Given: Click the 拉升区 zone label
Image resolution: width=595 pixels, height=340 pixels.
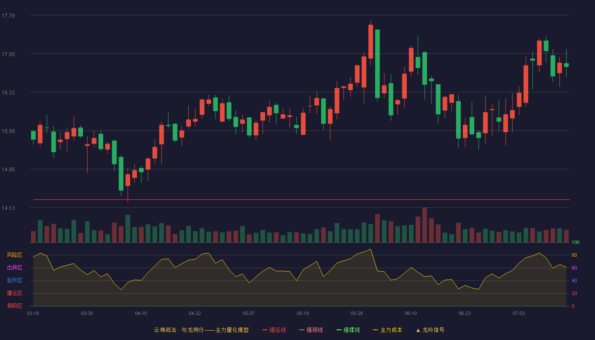Looking at the screenshot, I should [x=14, y=280].
